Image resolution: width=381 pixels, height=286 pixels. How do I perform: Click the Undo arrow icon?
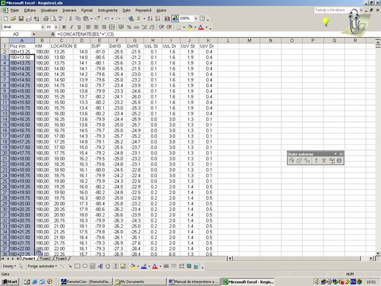(106, 19)
